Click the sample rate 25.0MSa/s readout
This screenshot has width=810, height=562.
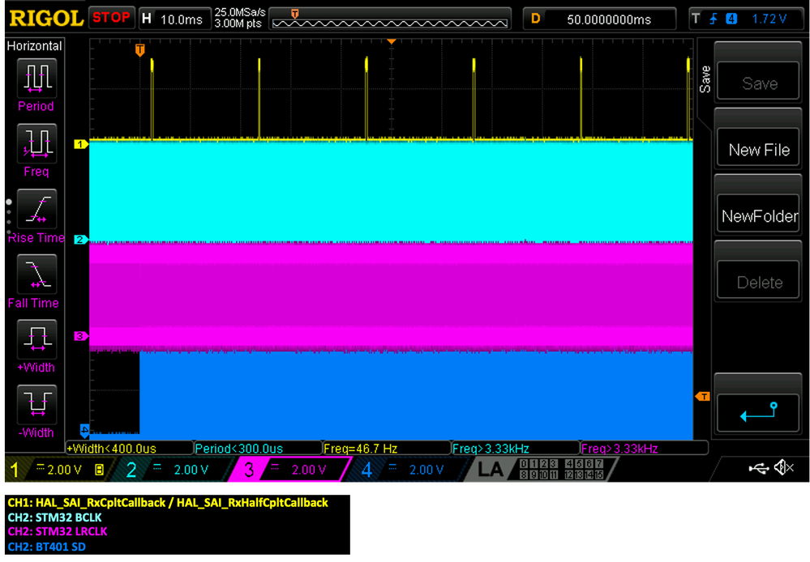[240, 12]
